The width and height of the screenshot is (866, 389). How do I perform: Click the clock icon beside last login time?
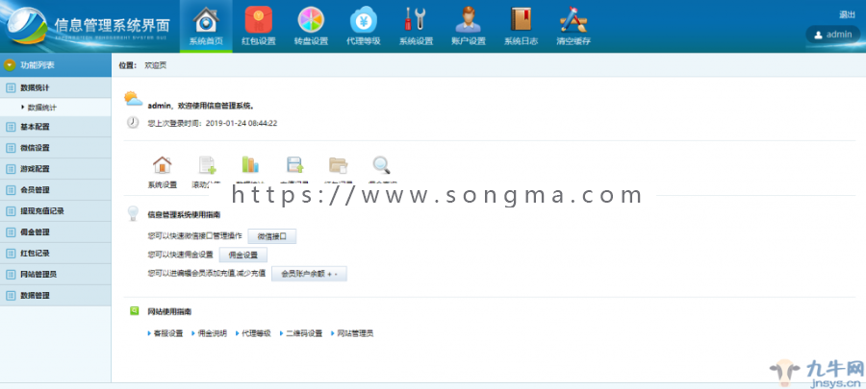click(133, 122)
